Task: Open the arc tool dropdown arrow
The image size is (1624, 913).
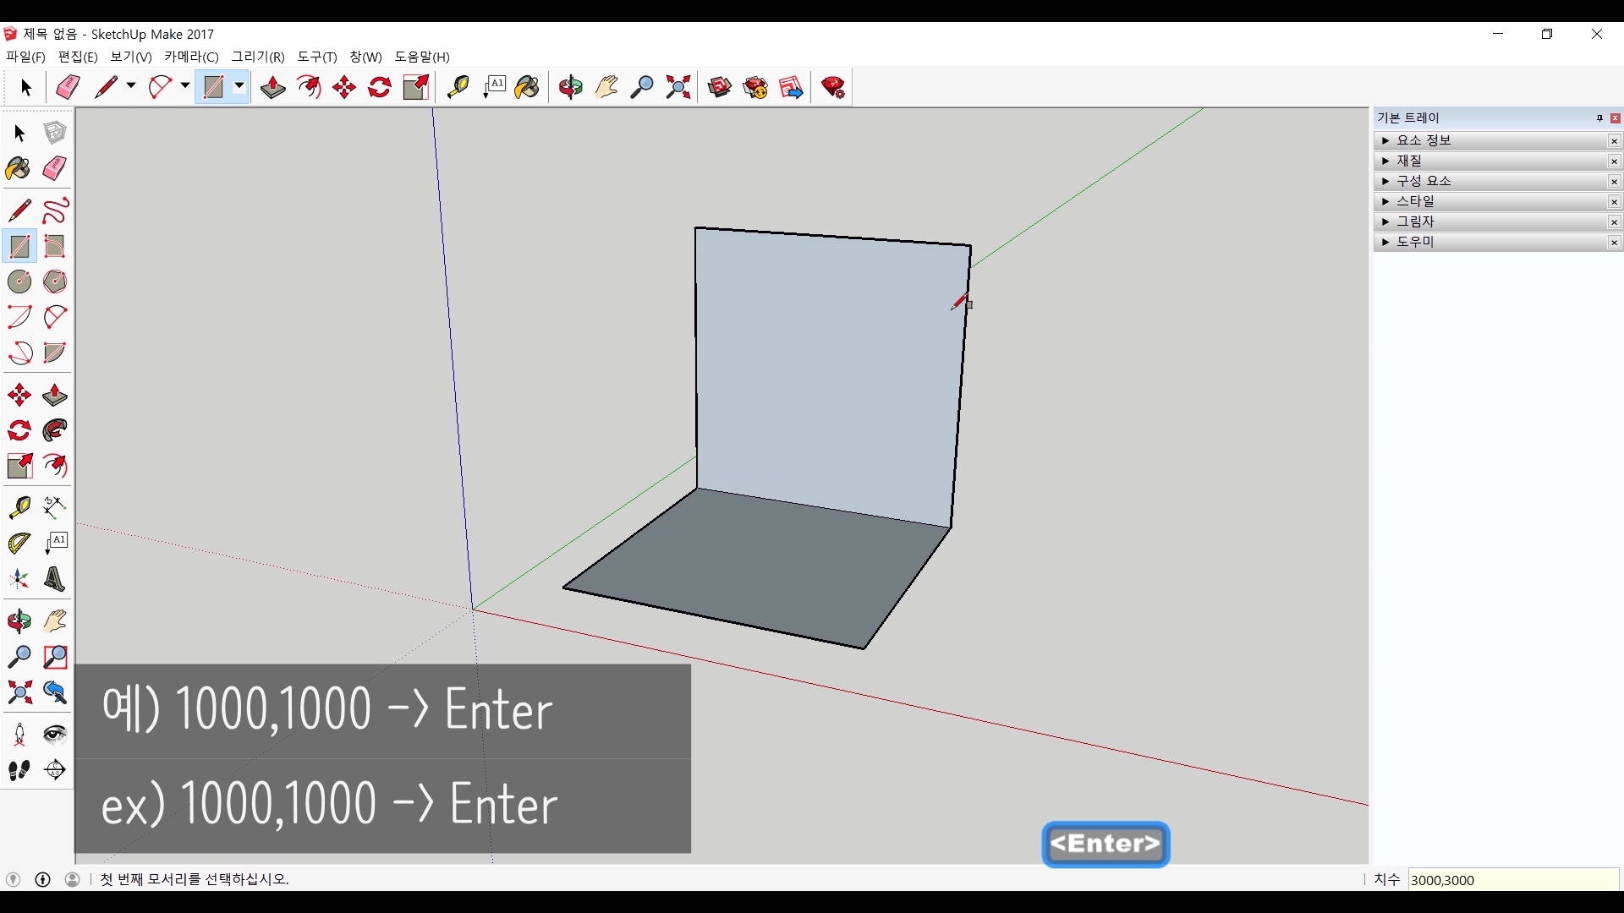Action: pyautogui.click(x=184, y=86)
